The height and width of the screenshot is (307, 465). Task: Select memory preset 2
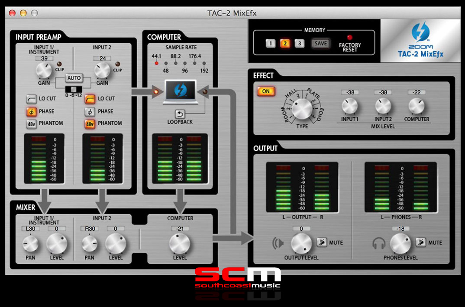[285, 44]
